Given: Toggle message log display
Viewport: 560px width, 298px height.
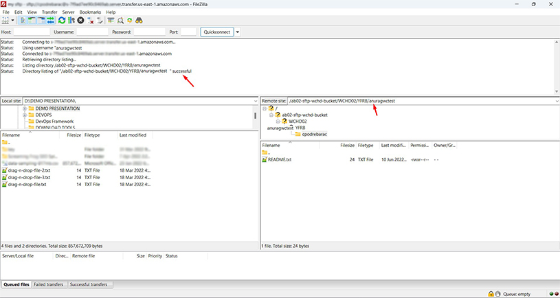Looking at the screenshot, I should coord(23,21).
